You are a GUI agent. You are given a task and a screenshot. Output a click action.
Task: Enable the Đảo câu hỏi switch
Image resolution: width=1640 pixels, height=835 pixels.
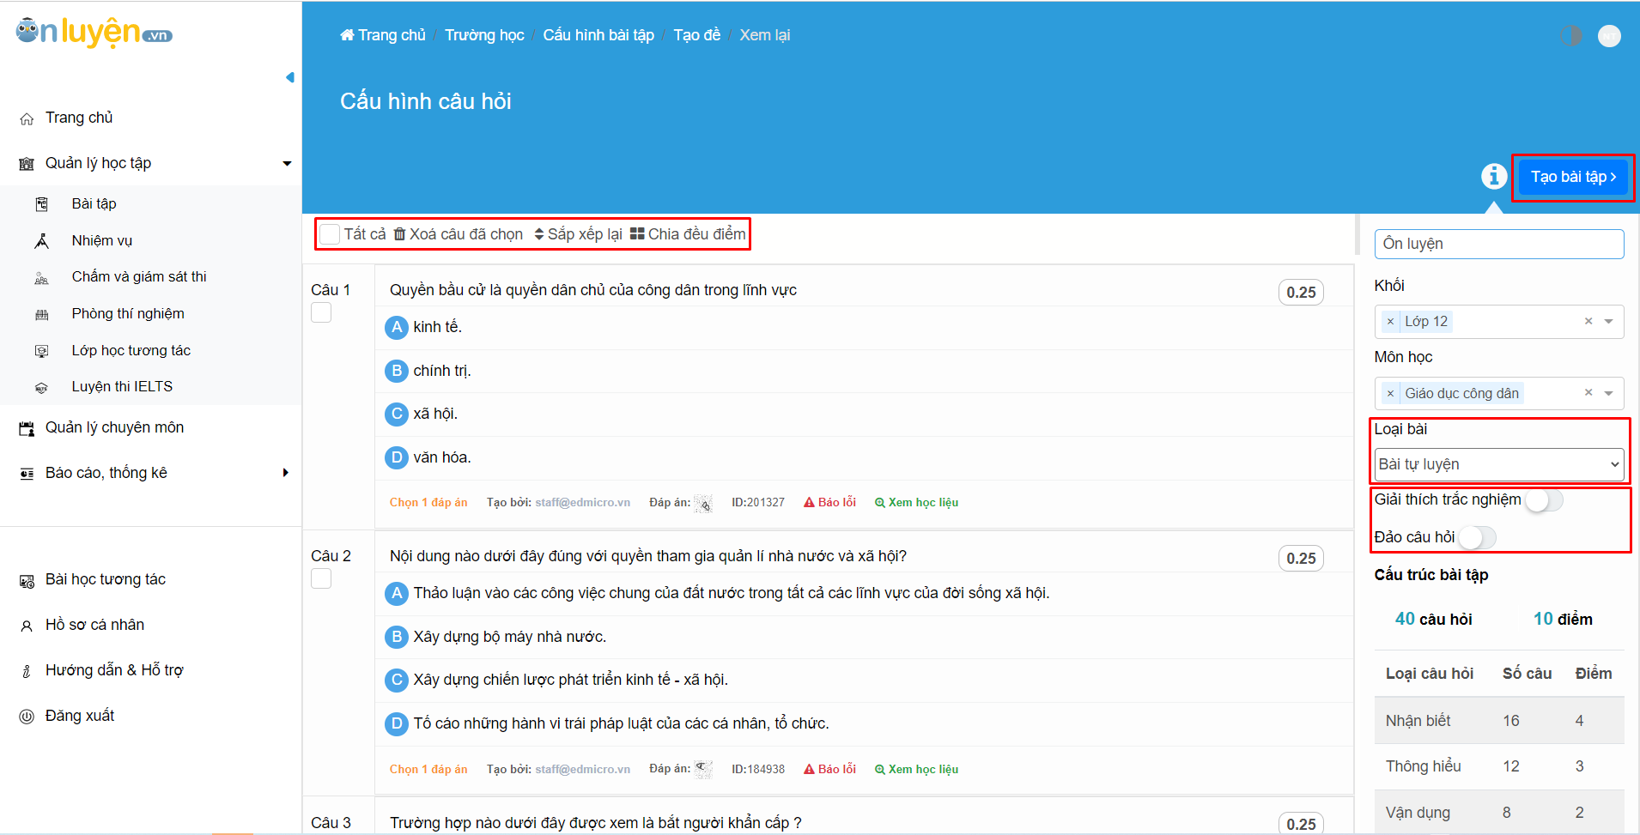coord(1477,538)
